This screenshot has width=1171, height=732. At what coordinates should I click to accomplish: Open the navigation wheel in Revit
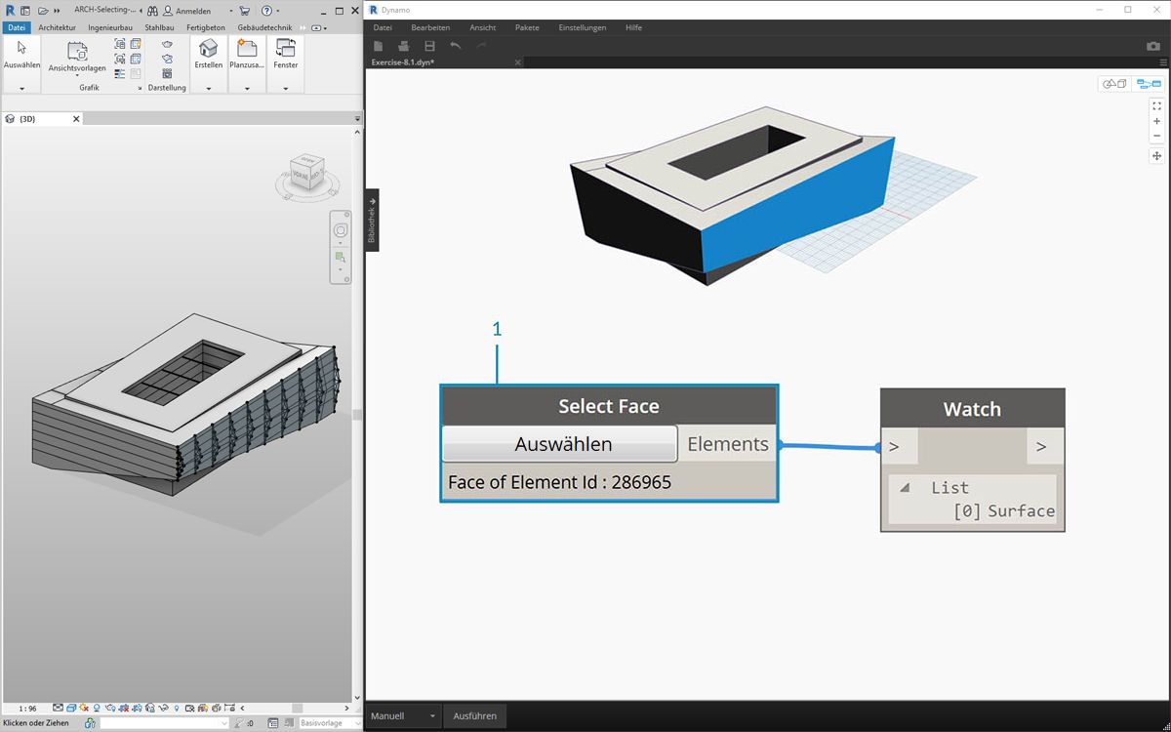(x=341, y=230)
